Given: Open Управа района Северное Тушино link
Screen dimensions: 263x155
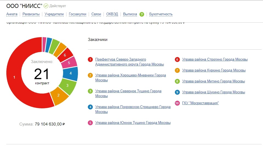Looking at the screenshot, I should click(x=128, y=94).
